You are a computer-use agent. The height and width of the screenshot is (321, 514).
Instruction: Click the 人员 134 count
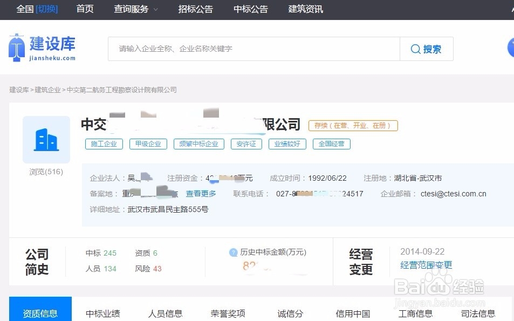(101, 269)
